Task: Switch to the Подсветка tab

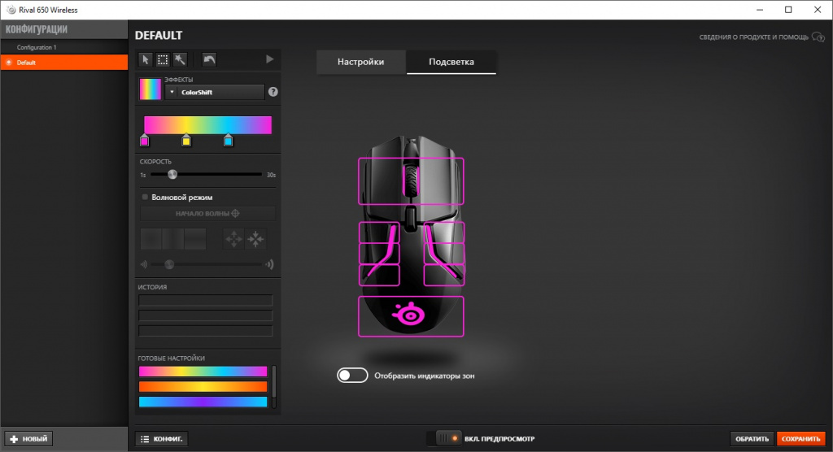Action: point(451,62)
